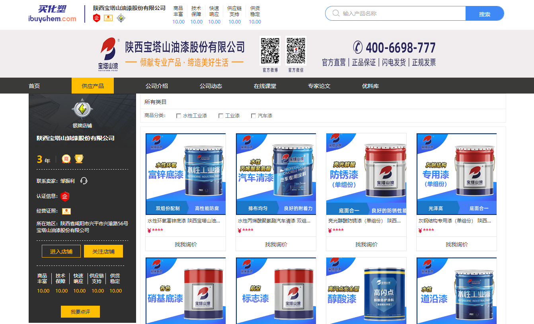
Task: Open the 公司介绍 tab
Action: (x=156, y=86)
